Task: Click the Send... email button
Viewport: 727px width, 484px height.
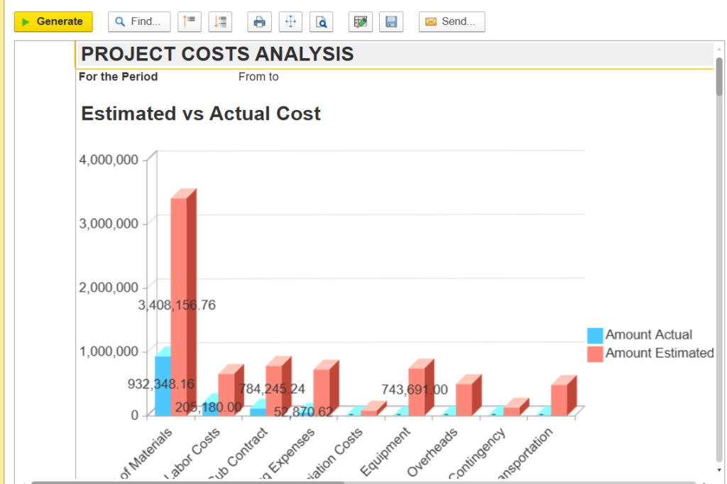Action: [452, 22]
